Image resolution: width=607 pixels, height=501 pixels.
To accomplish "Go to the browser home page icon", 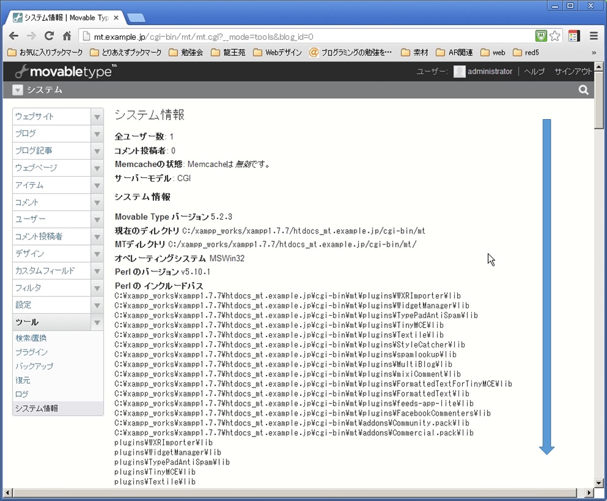I will 67,36.
